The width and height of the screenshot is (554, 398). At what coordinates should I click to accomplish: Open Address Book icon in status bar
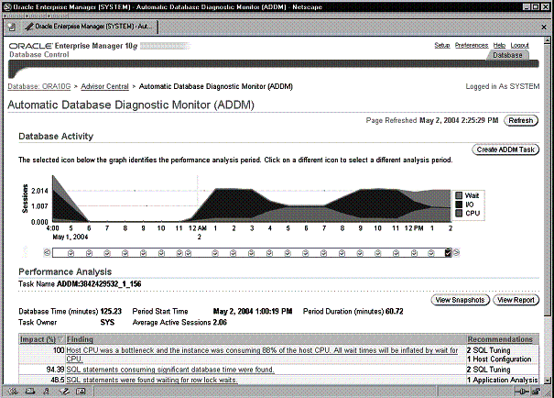pos(81,392)
